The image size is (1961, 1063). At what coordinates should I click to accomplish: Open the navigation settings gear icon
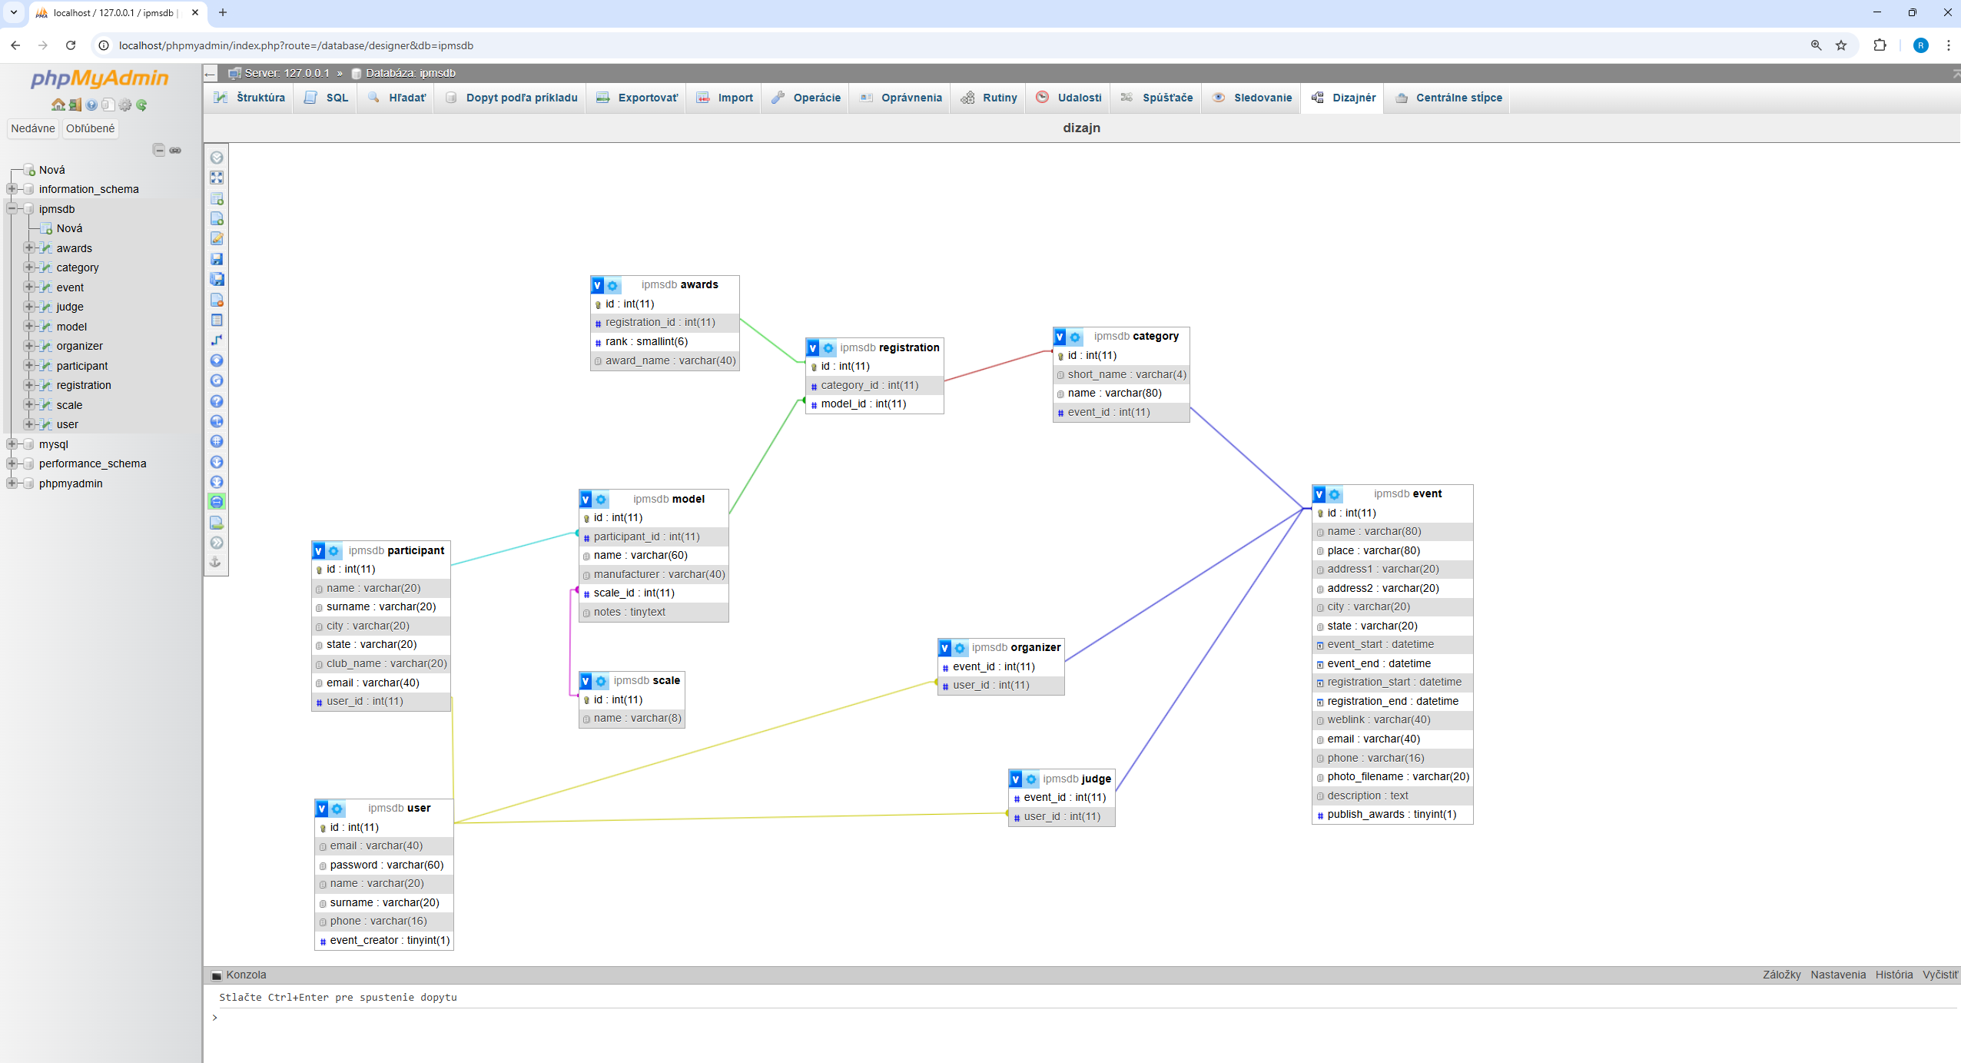tap(125, 105)
